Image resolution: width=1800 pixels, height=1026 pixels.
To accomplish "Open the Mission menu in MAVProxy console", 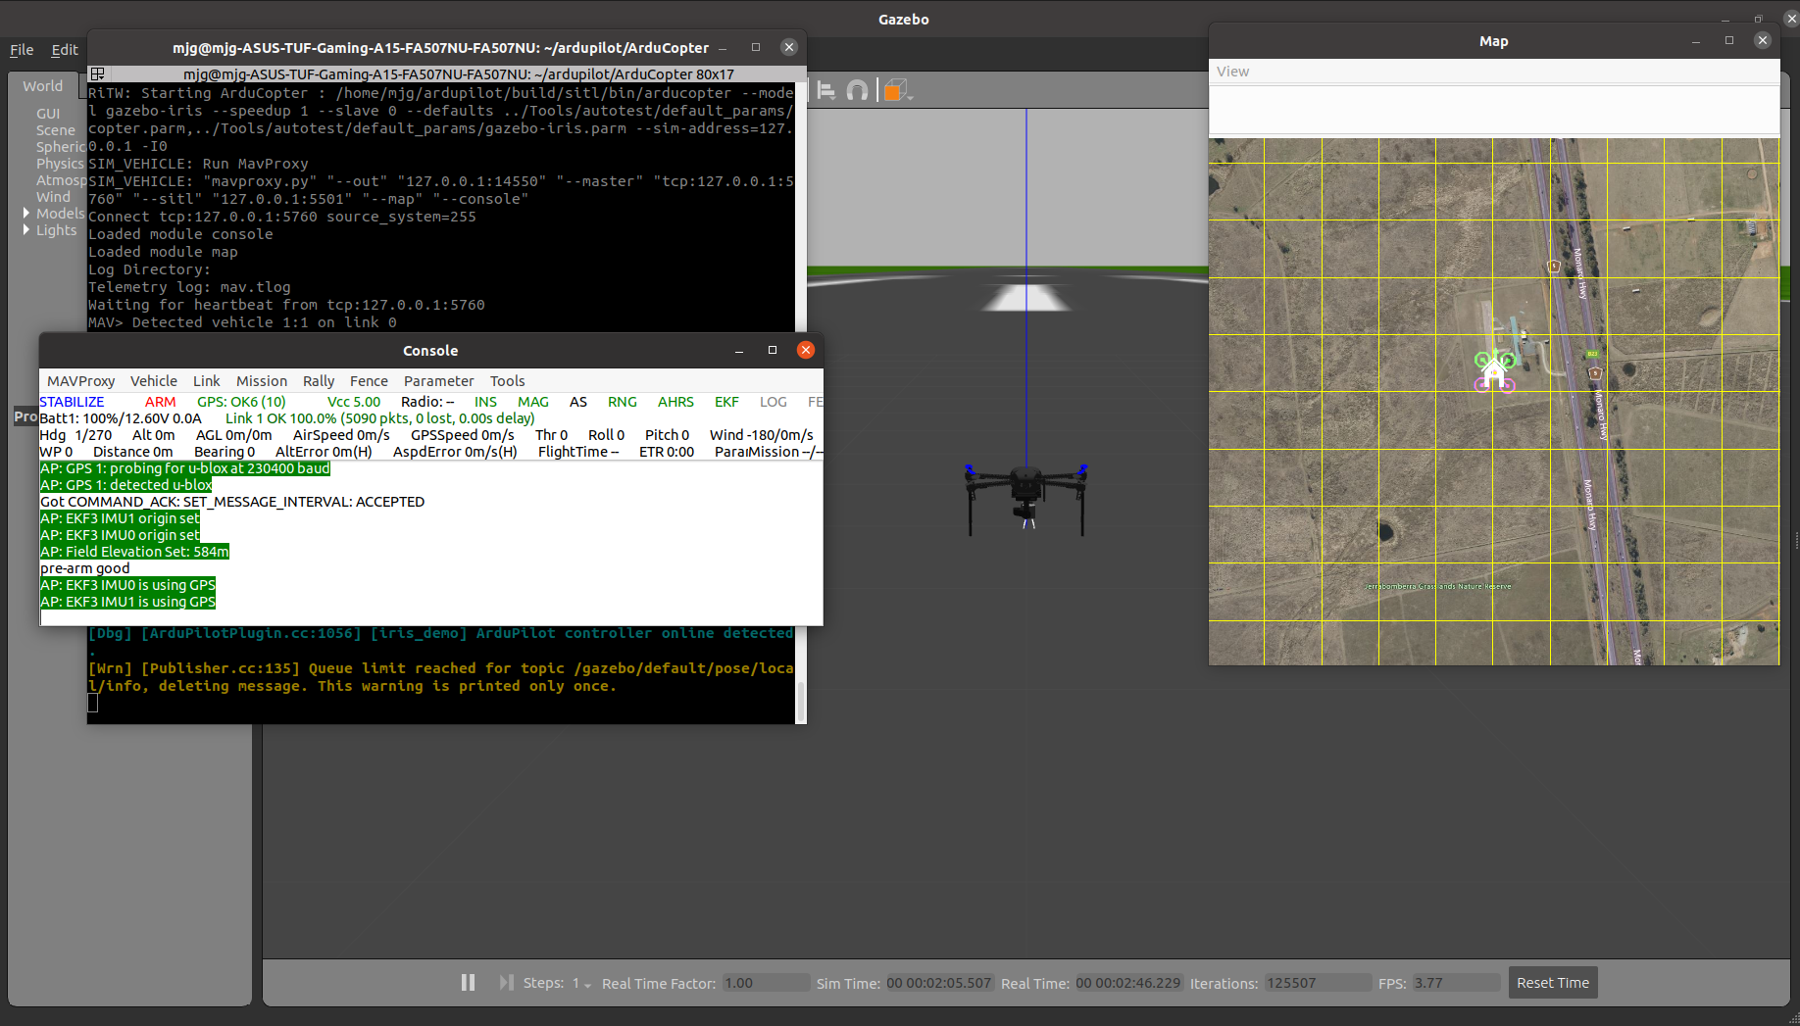I will (261, 381).
